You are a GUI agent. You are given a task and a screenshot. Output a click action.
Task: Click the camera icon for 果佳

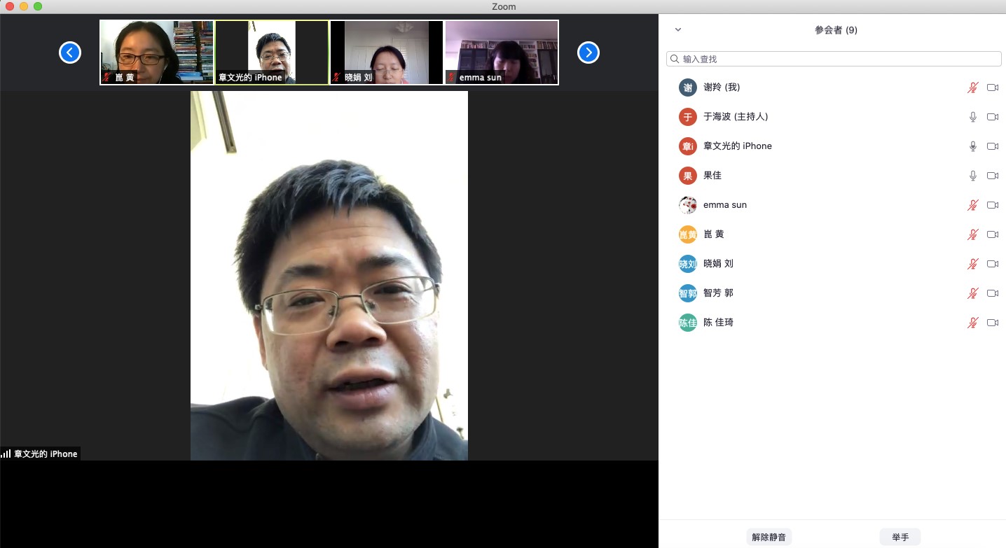pos(992,176)
